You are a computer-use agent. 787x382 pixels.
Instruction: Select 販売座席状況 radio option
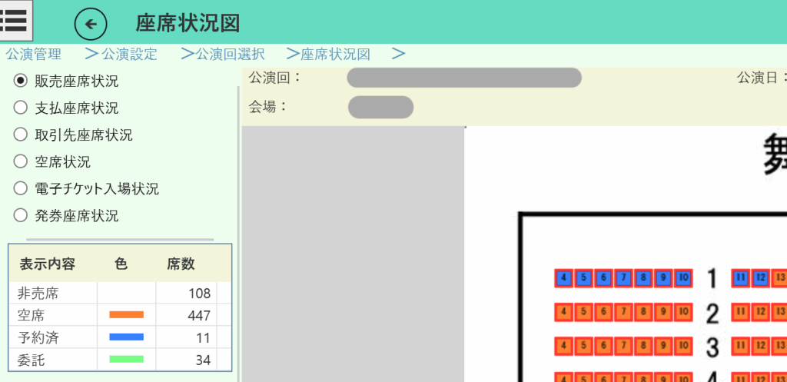pyautogui.click(x=21, y=81)
